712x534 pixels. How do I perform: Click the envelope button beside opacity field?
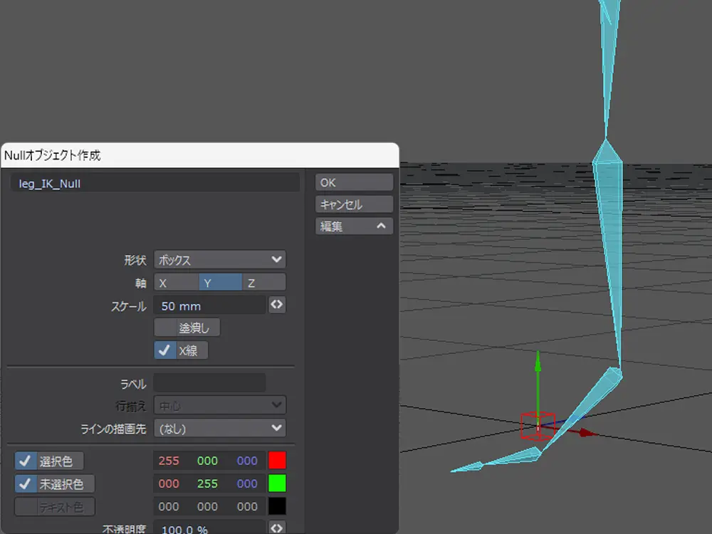[x=277, y=528]
